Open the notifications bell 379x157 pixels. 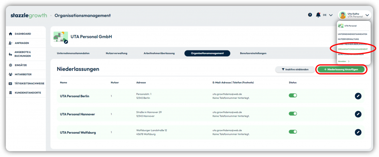click(x=318, y=15)
